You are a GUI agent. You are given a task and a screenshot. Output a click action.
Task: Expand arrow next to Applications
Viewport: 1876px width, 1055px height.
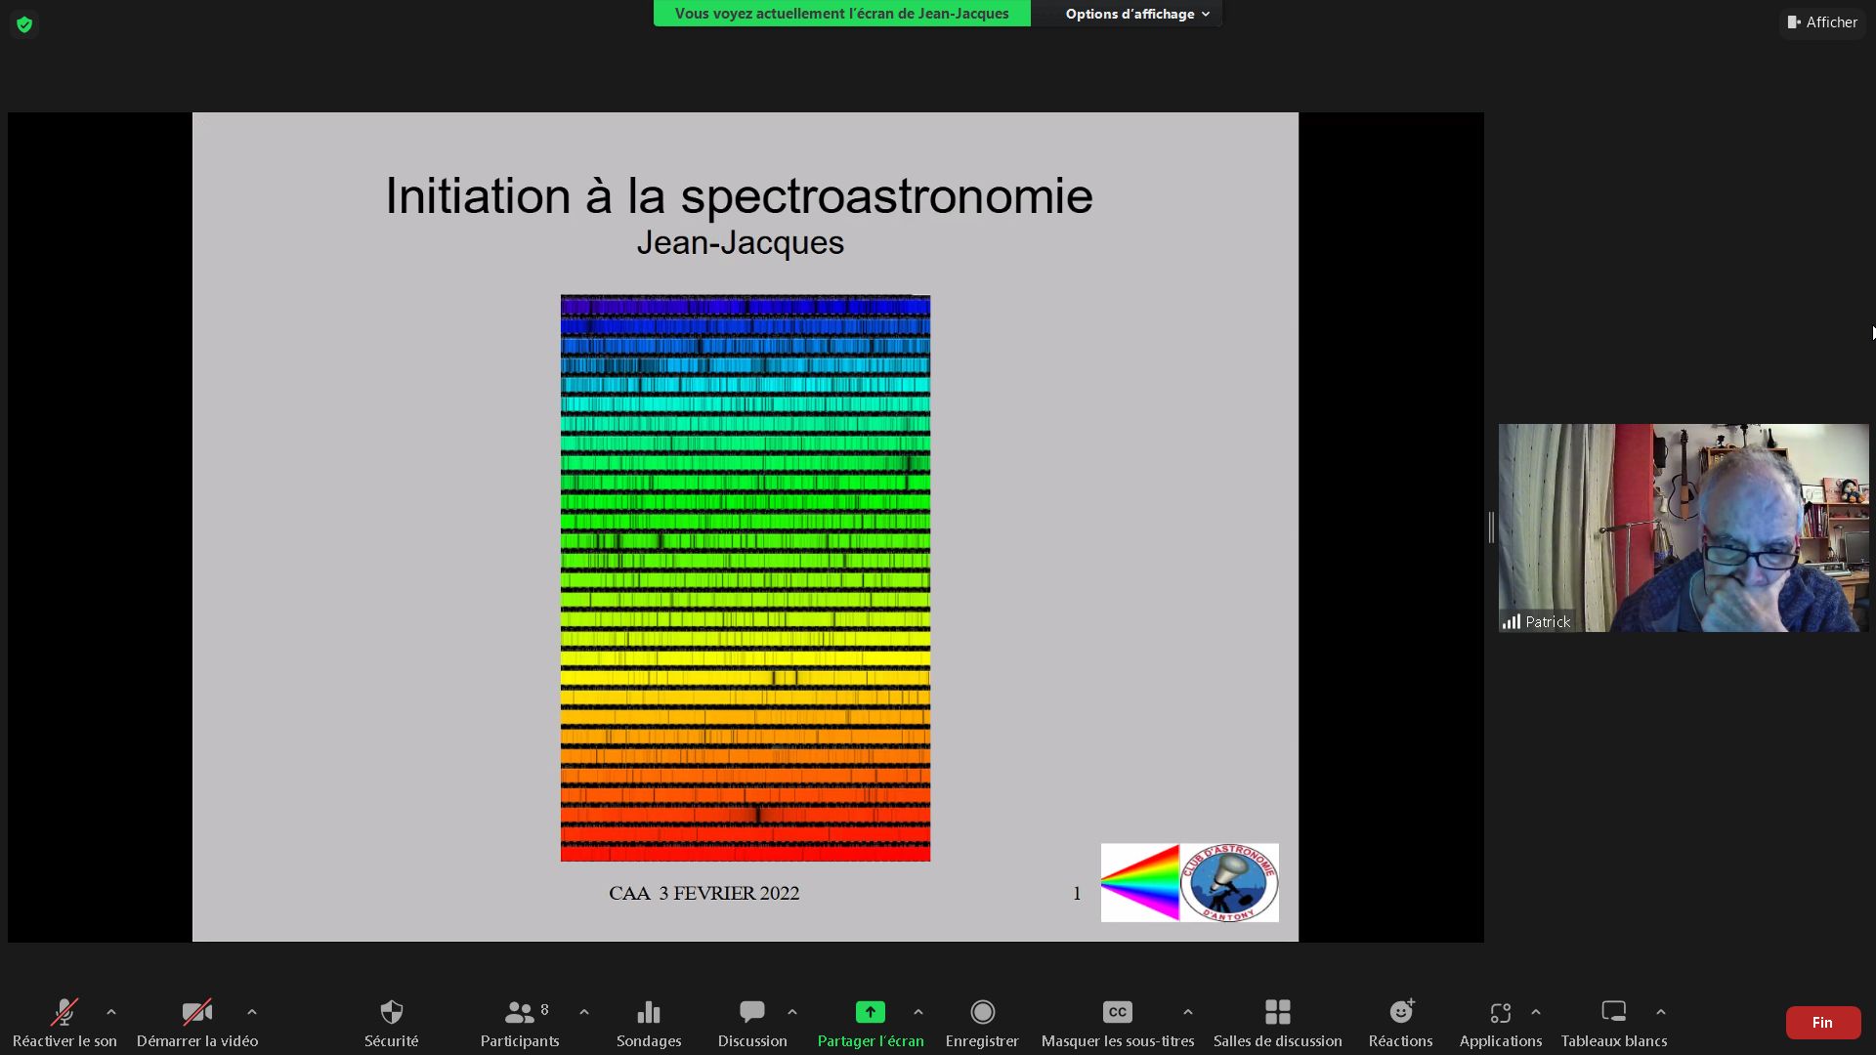point(1536,1012)
